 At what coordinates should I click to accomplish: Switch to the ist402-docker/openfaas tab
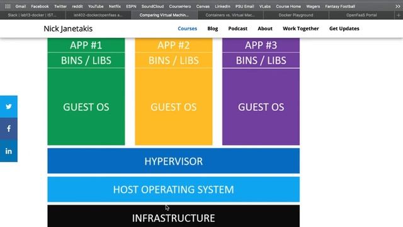[98, 15]
